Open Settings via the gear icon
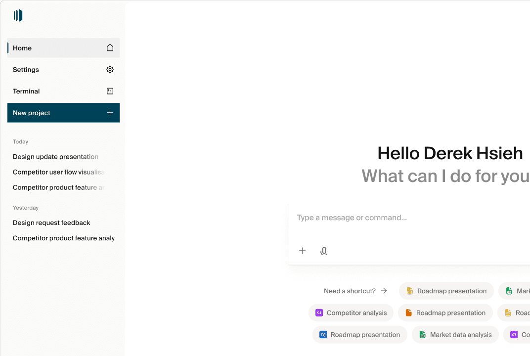530x356 pixels. click(110, 69)
